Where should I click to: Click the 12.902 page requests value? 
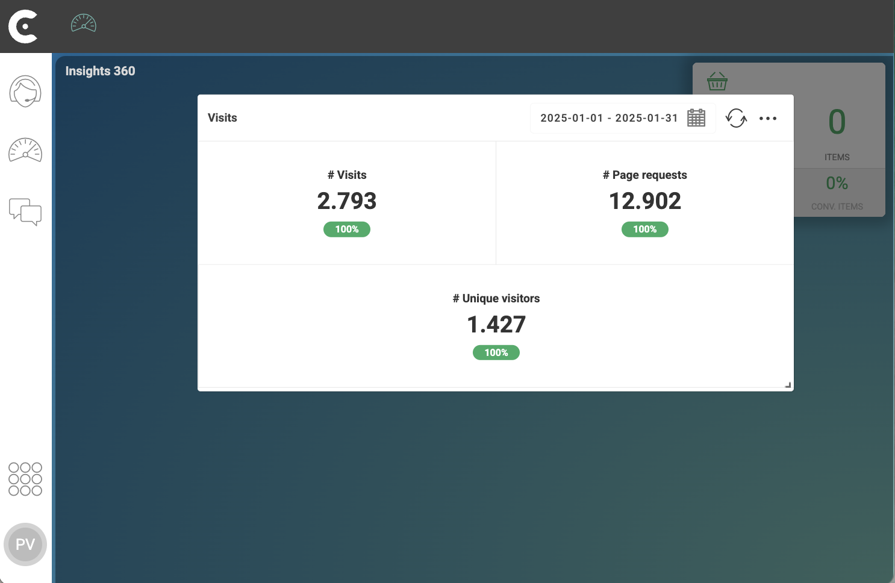coord(645,201)
